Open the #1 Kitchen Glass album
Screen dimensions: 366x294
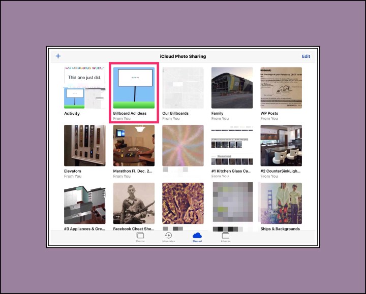click(232, 146)
